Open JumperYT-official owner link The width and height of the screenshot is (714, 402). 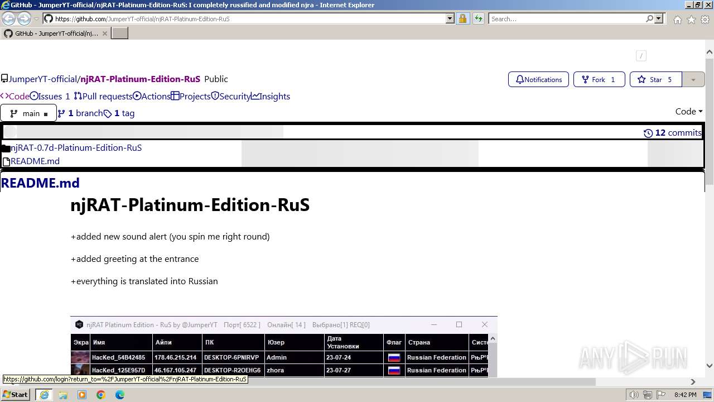43,79
